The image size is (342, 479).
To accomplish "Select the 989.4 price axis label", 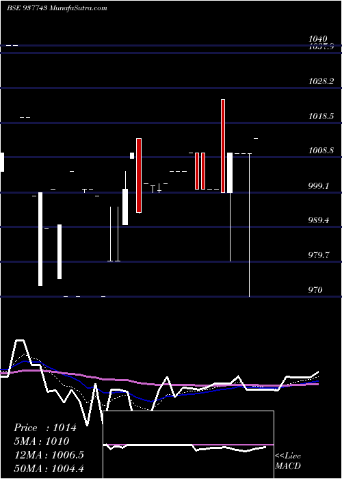I will point(319,220).
